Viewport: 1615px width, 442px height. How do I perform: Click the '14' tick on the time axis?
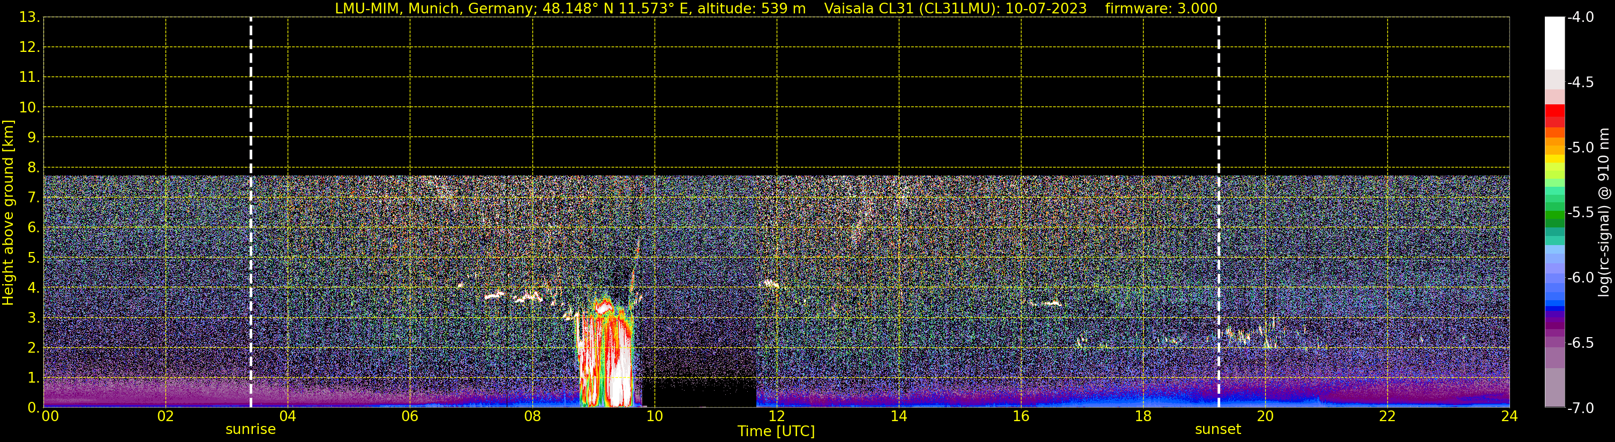tap(899, 416)
